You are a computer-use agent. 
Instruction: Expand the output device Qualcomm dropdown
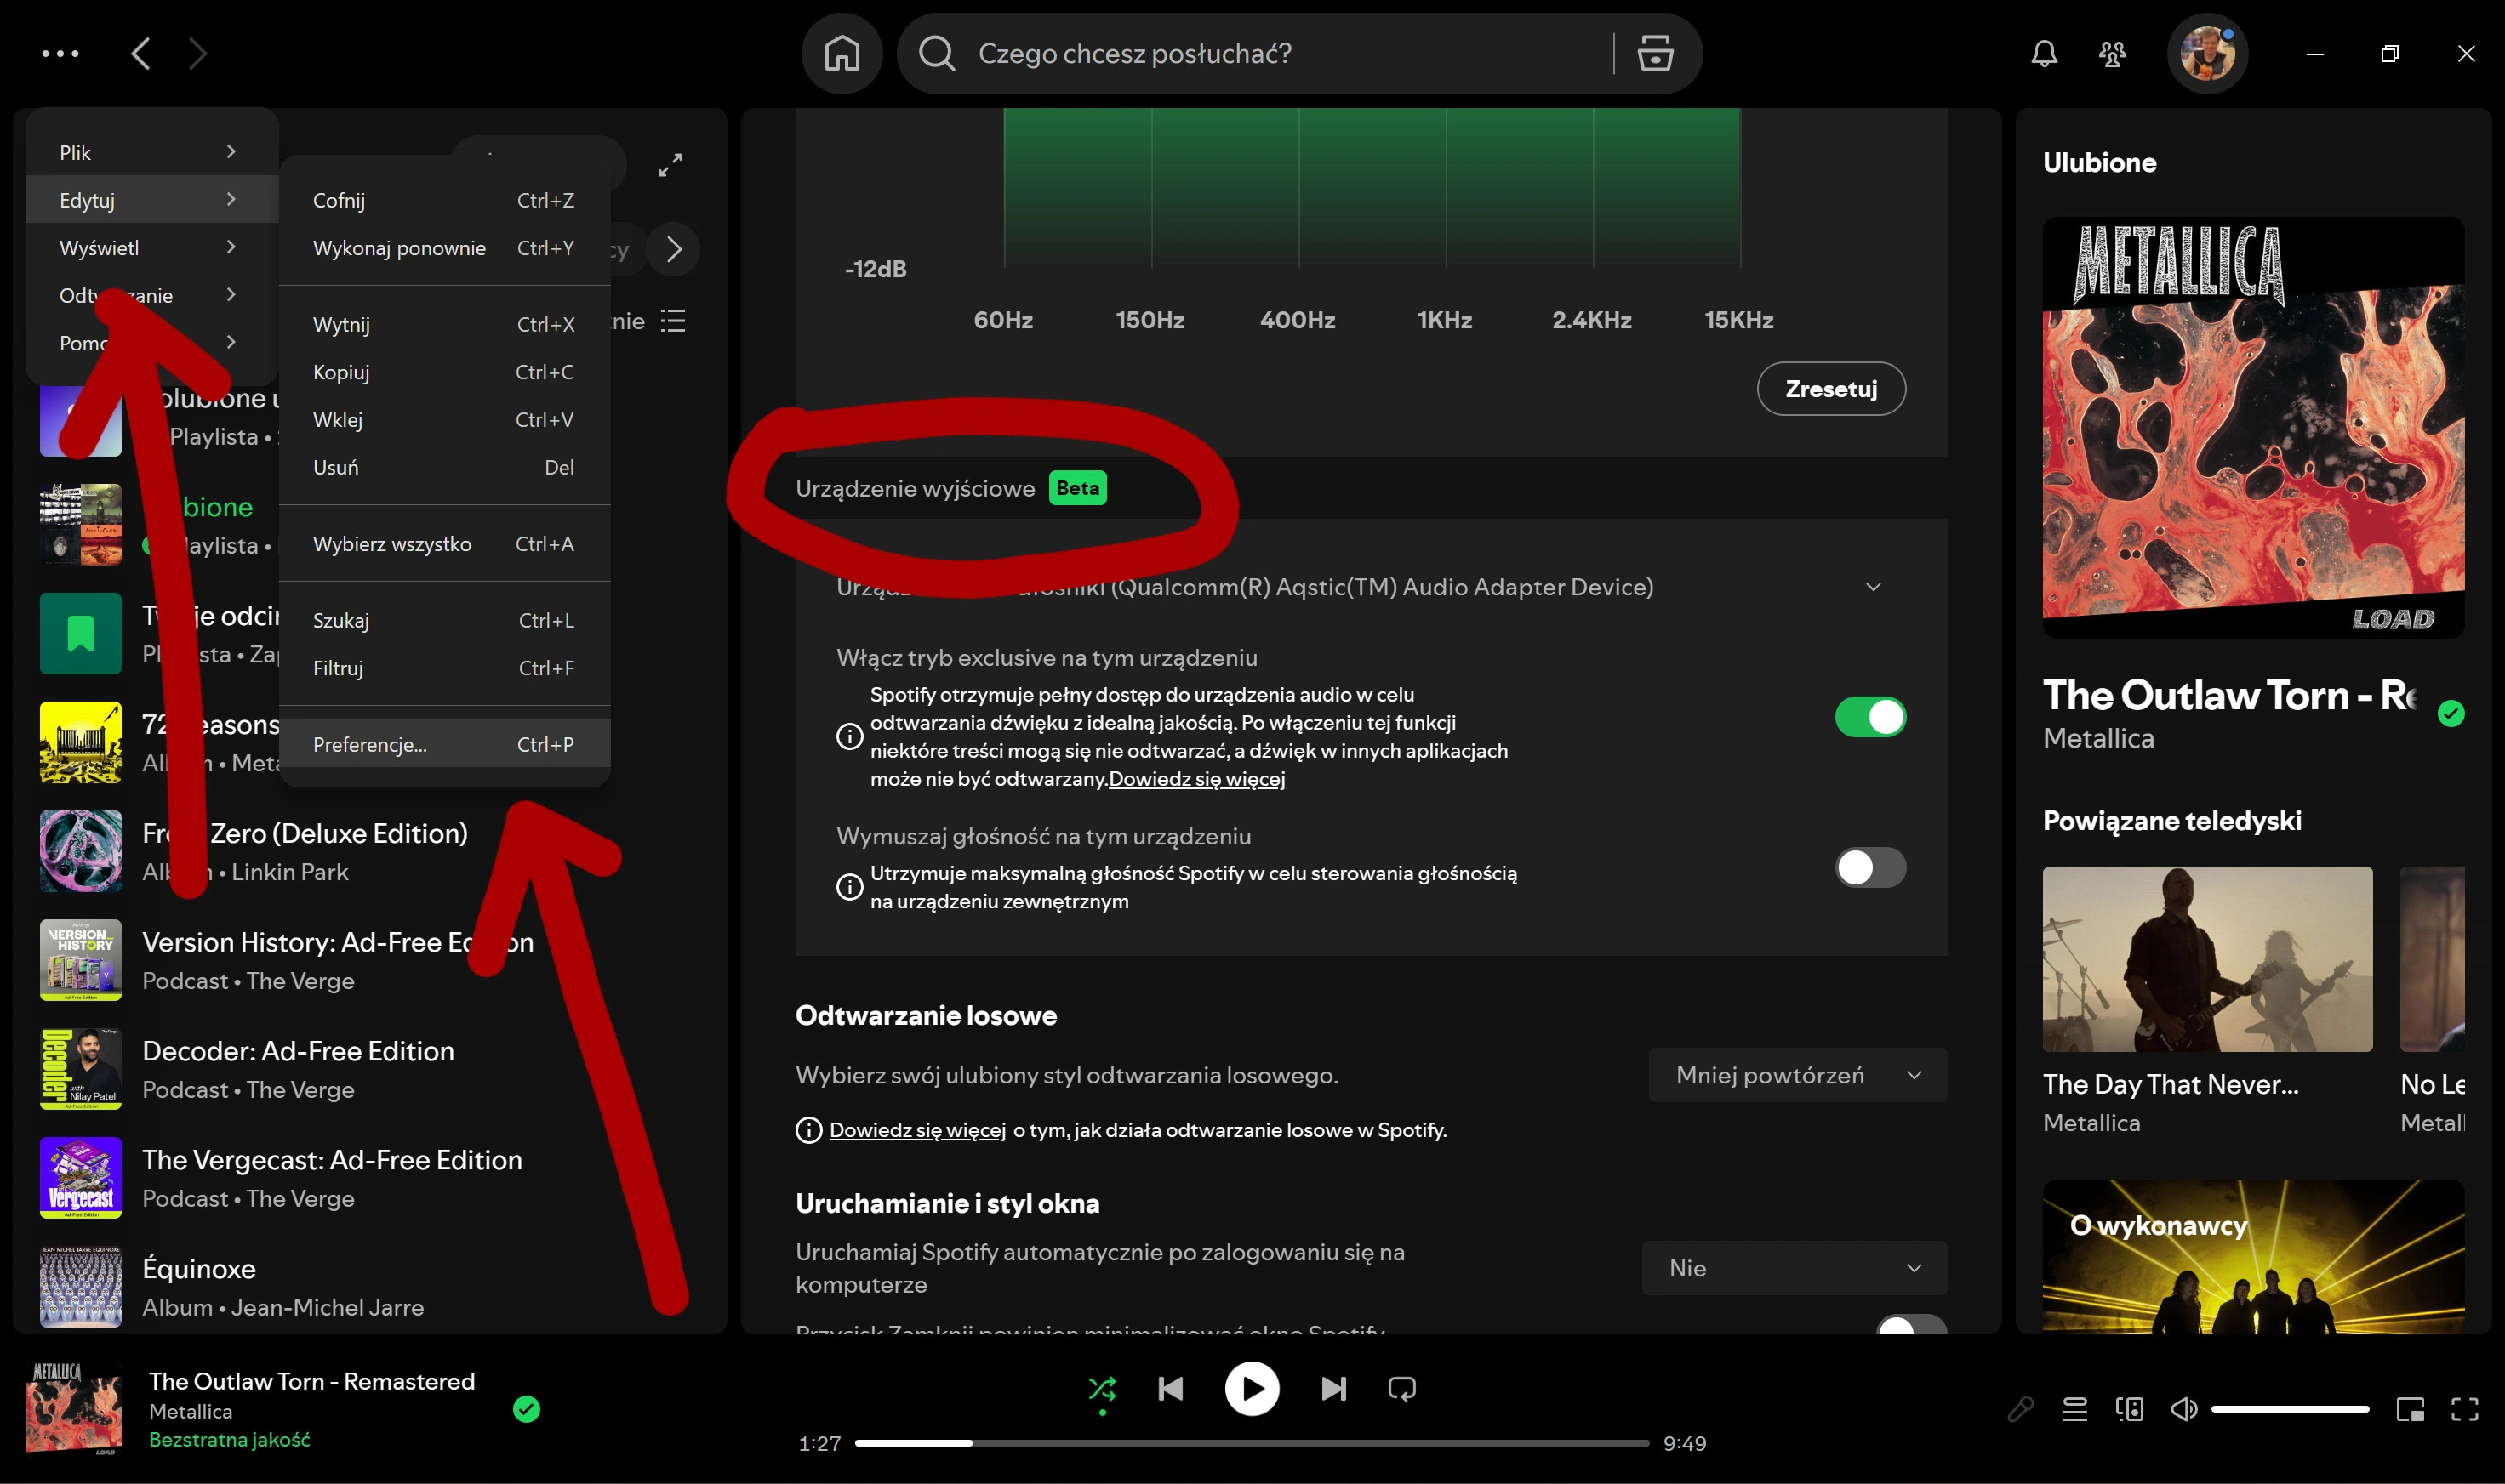(x=1873, y=587)
